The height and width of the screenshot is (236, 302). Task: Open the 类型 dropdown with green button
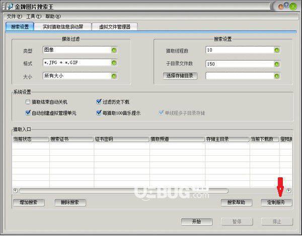click(114, 50)
